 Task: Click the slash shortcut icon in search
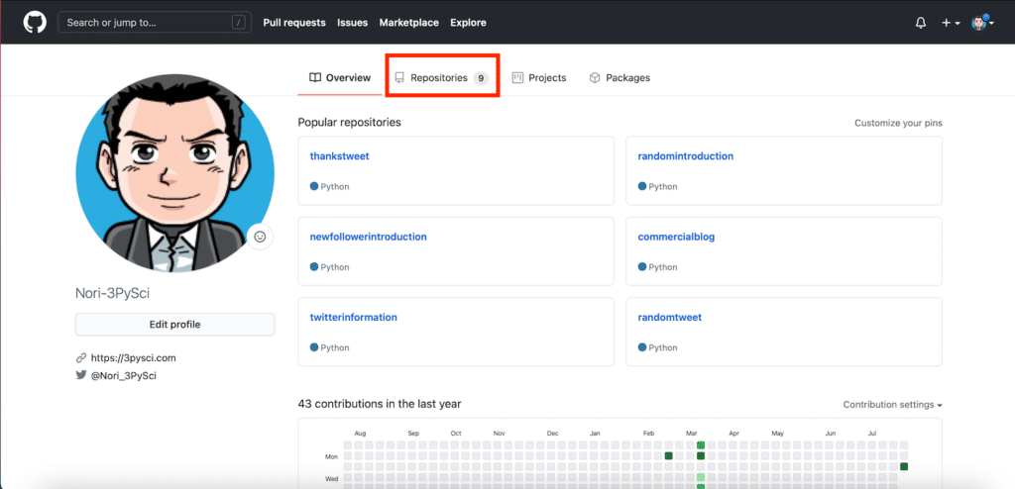[238, 22]
